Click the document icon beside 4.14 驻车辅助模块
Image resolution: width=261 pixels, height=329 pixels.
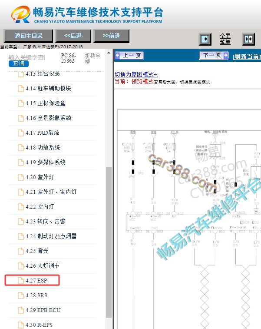(21, 89)
